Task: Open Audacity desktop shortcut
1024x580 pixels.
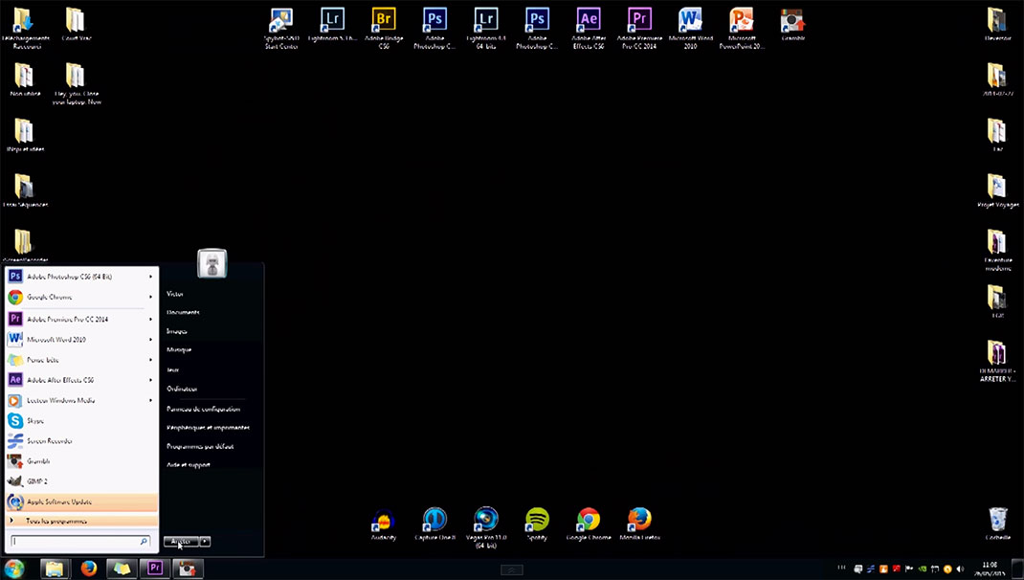Action: (383, 521)
